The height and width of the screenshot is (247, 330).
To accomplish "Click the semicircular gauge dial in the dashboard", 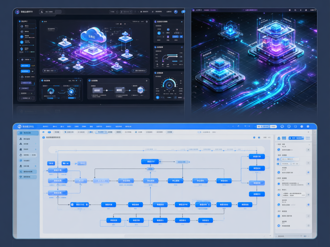I will 169,84.
